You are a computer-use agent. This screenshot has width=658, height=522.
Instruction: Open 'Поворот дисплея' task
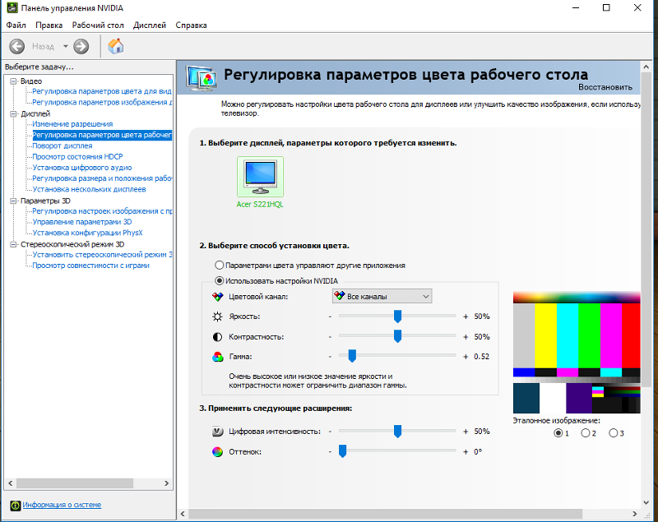[x=63, y=146]
